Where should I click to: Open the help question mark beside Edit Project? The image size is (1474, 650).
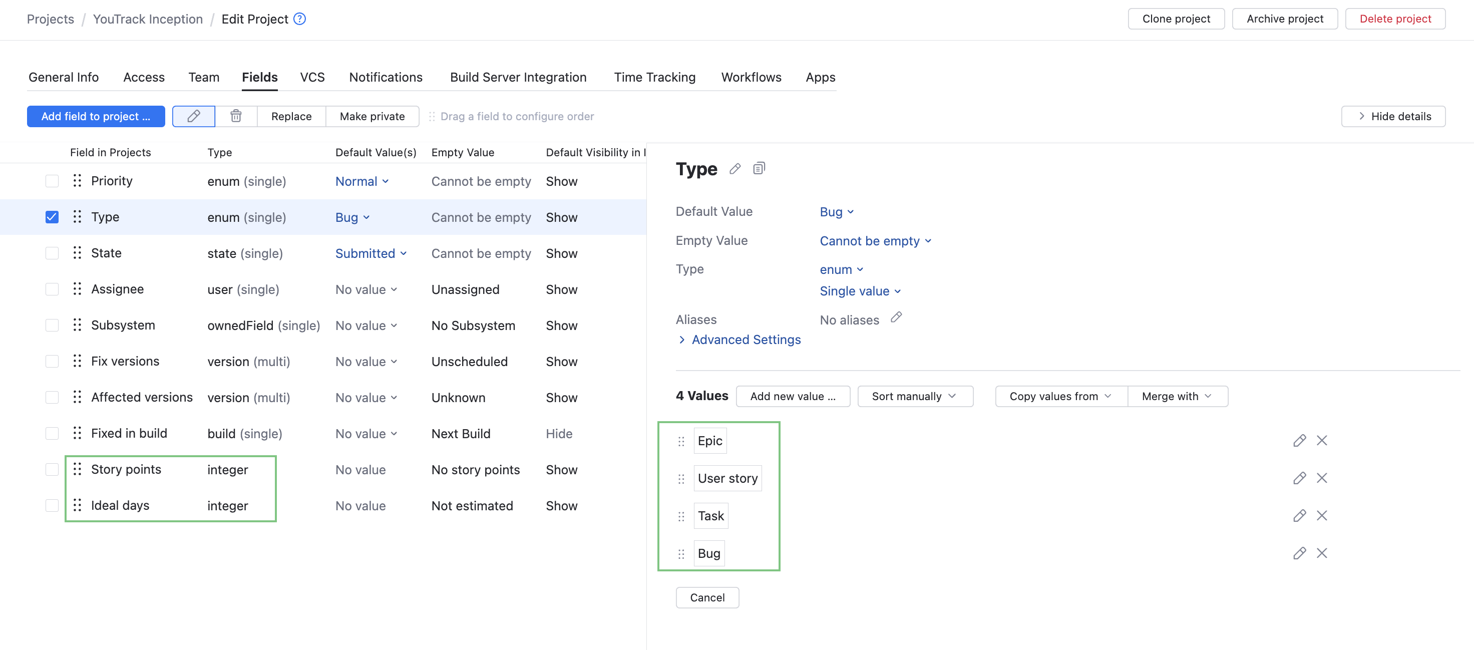(299, 19)
